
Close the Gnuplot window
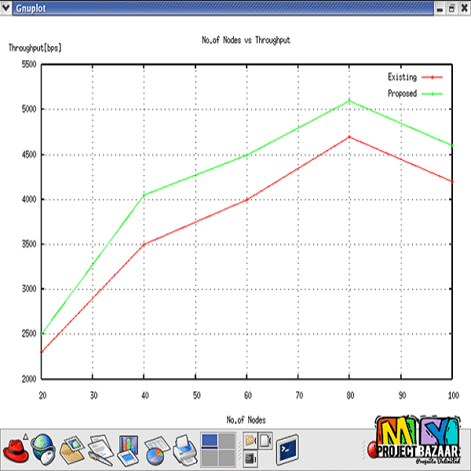coord(463,7)
